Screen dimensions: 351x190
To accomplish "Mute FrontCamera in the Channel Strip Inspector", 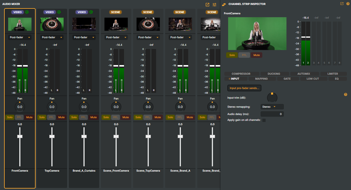I will (256, 55).
